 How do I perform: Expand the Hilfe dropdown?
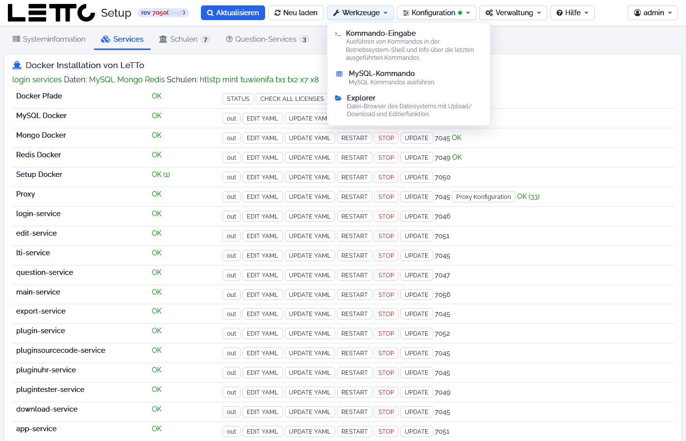pos(572,13)
